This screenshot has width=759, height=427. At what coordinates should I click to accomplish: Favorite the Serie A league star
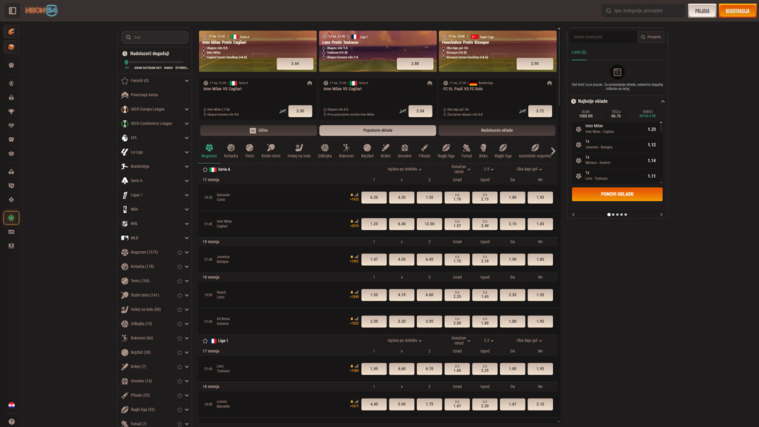tap(205, 170)
